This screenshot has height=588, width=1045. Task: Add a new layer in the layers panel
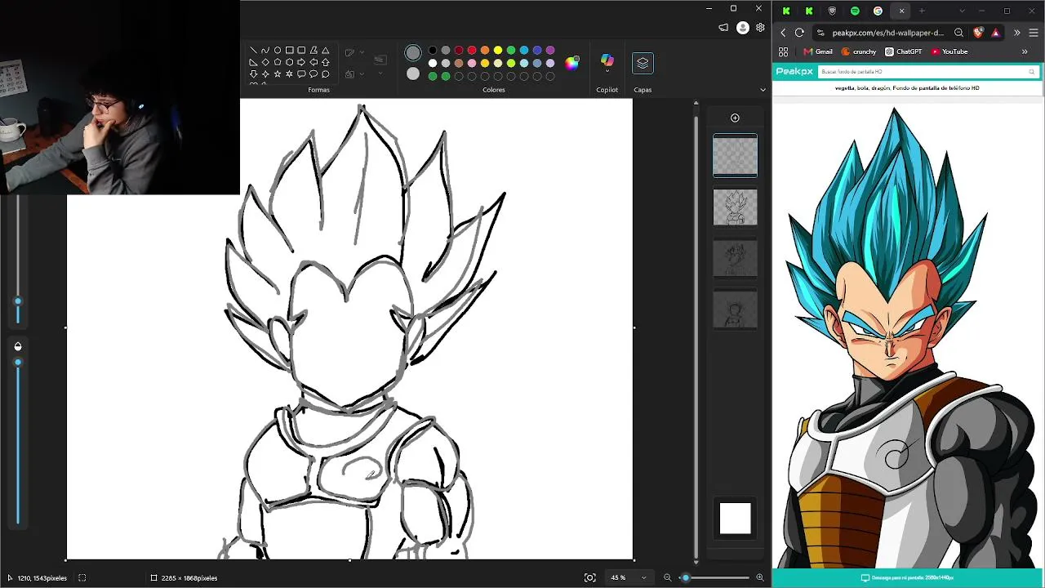point(735,118)
